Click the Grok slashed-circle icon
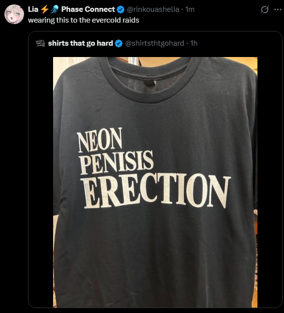The image size is (284, 313). 265,9
